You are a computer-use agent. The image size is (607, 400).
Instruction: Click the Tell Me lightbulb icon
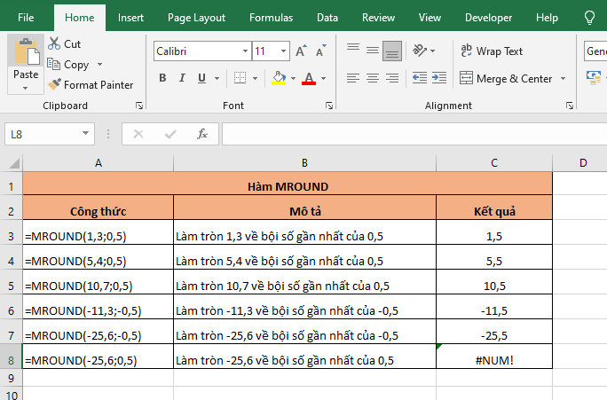coord(589,18)
